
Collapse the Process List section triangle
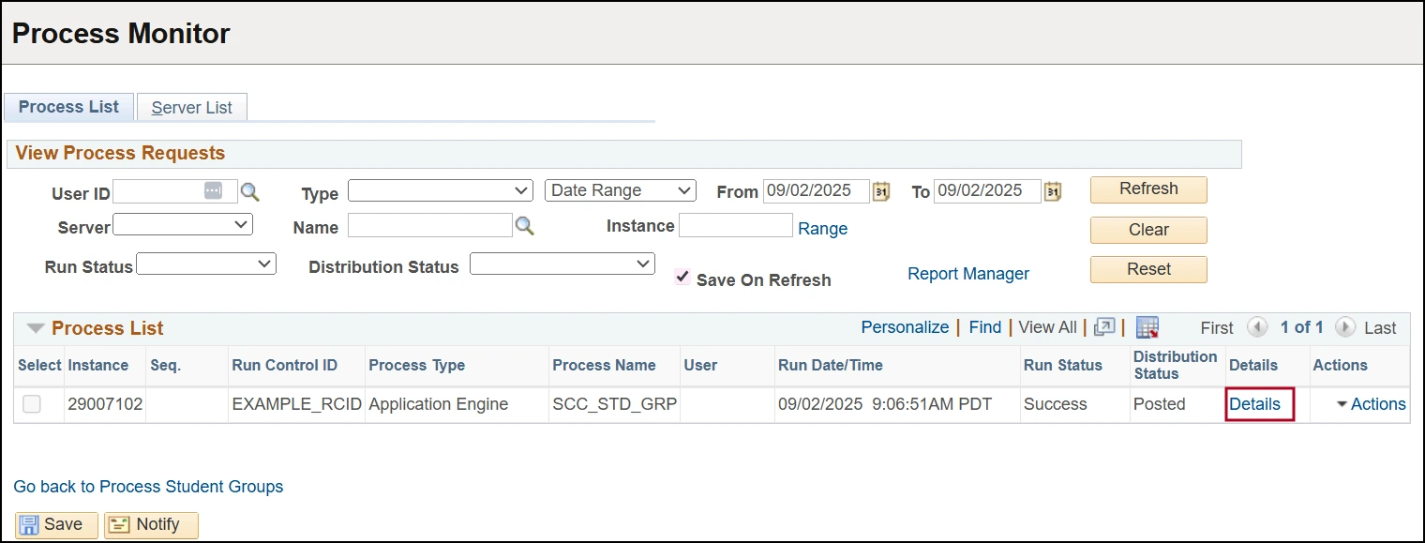point(36,328)
